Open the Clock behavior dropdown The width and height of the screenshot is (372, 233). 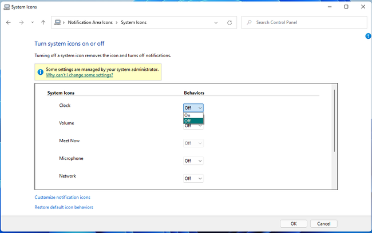point(193,108)
